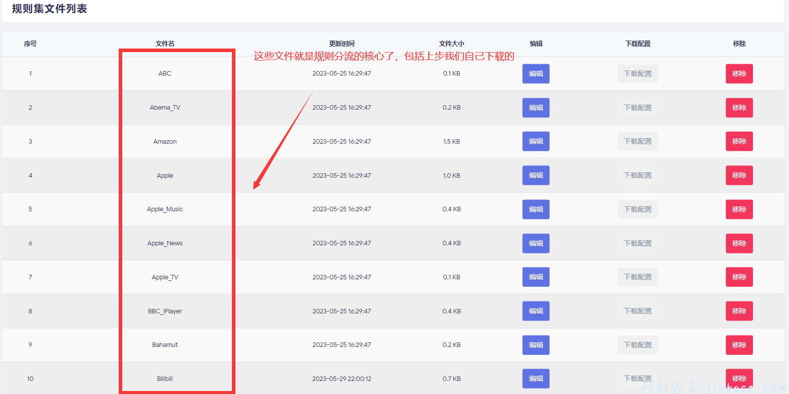Select the BBC_iPlayer file name cell

(165, 311)
